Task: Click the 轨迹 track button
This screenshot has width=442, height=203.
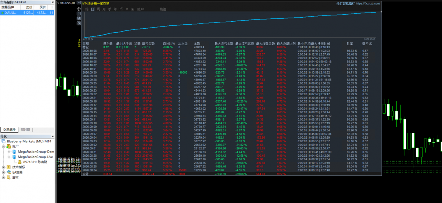Action: (163, 9)
